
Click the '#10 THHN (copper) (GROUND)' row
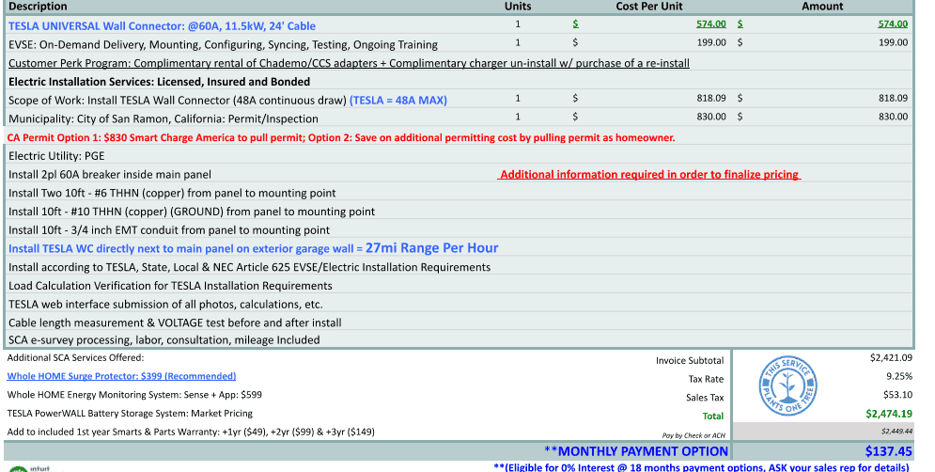(x=192, y=212)
